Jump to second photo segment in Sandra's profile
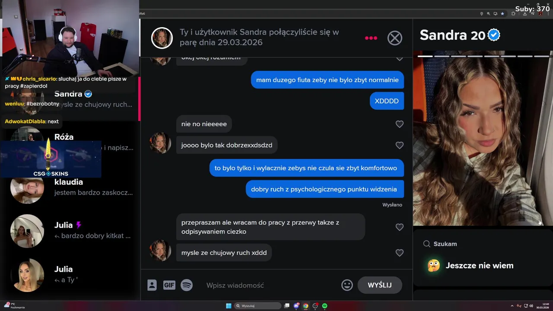Screen dimensions: 553x311 [x=442, y=56]
